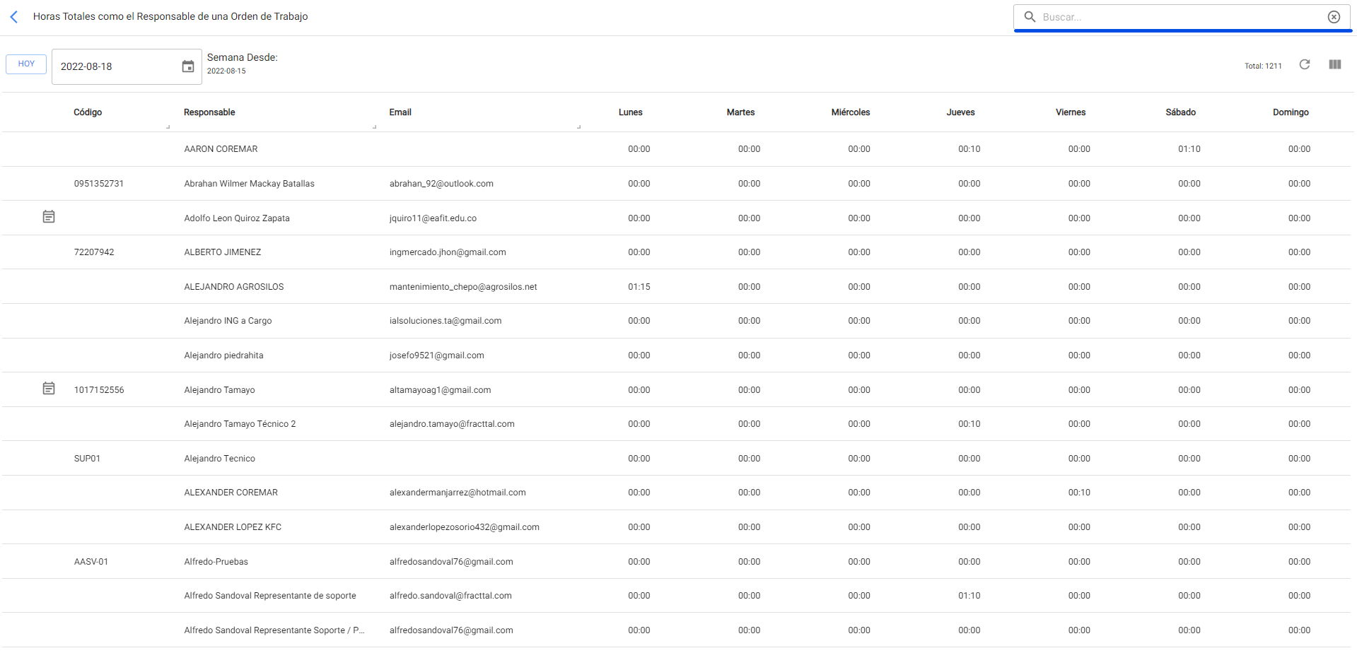Viewport: 1357px width, 653px height.
Task: Clear the search field with X icon
Action: click(1333, 17)
